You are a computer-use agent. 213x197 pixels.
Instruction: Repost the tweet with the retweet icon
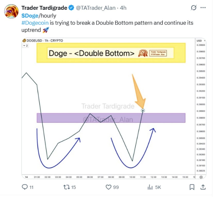click(x=67, y=187)
